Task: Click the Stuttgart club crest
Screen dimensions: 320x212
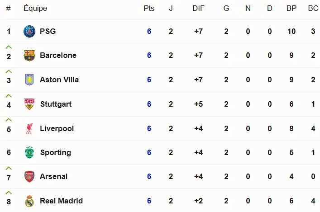Action: [x=29, y=104]
